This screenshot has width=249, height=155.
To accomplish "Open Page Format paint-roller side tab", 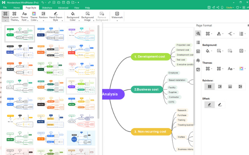I will (198, 33).
